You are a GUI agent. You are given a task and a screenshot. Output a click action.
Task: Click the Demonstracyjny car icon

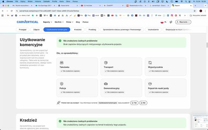tap(106, 84)
